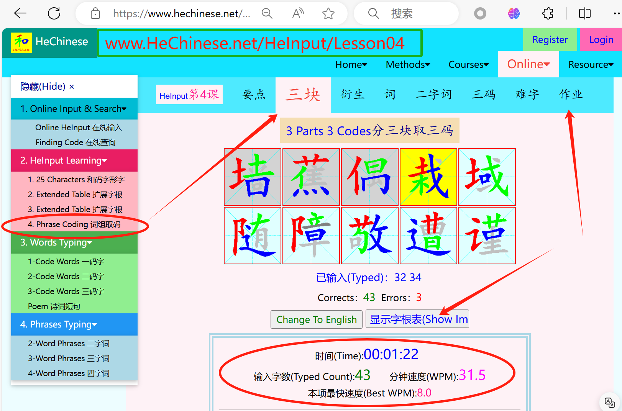Click the browser URL address field

[x=181, y=14]
